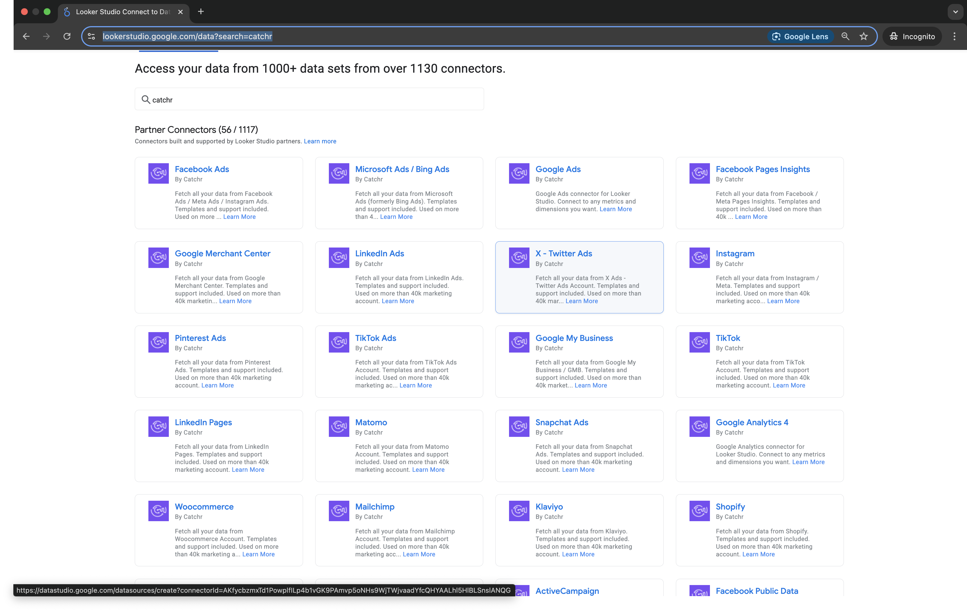967x612 pixels.
Task: Open the LinkedIn Ads connector title
Action: point(379,253)
